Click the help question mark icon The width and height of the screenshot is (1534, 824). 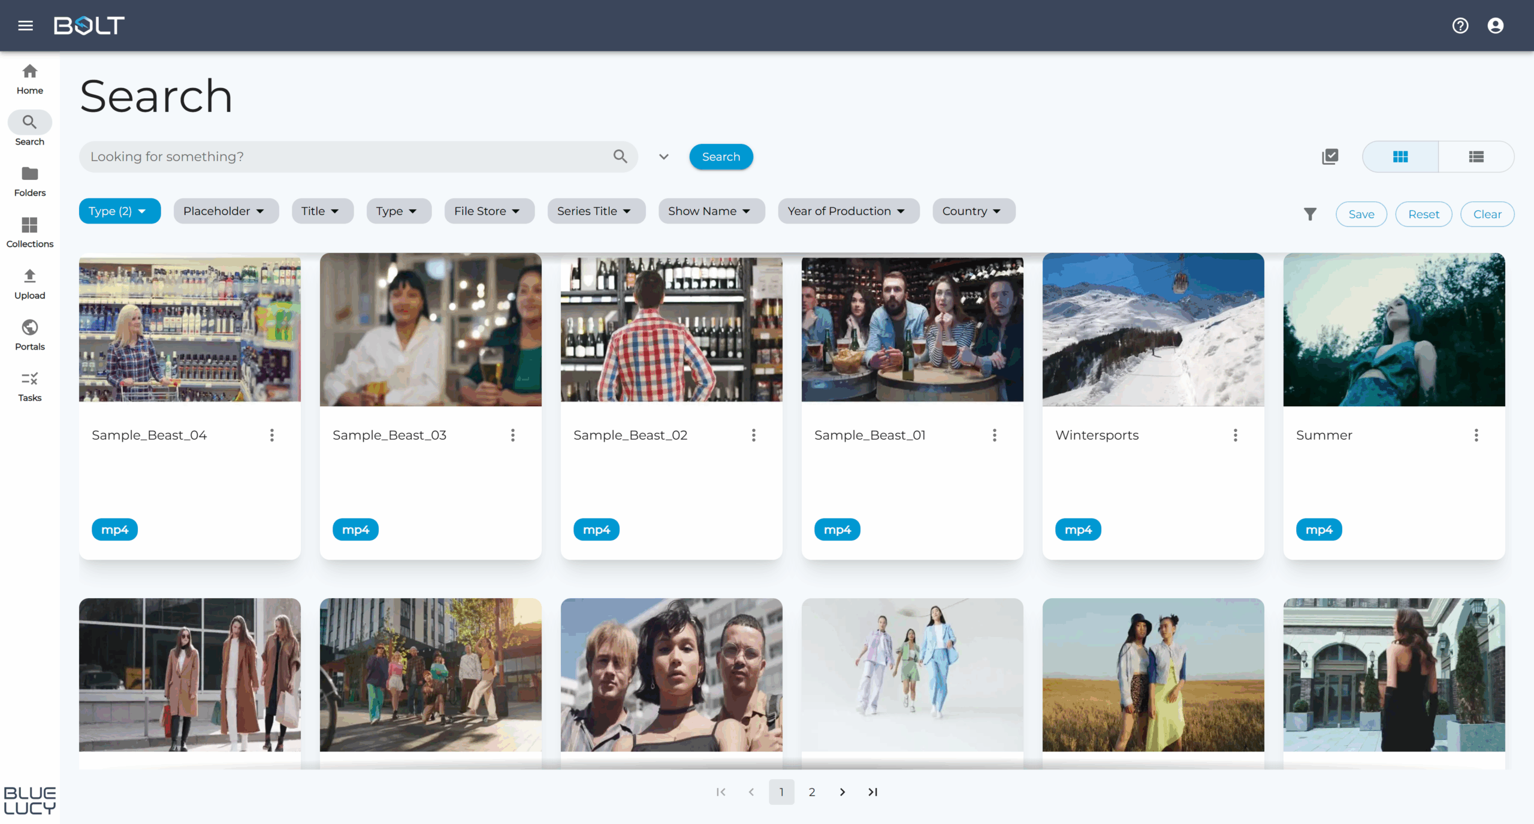(x=1460, y=25)
